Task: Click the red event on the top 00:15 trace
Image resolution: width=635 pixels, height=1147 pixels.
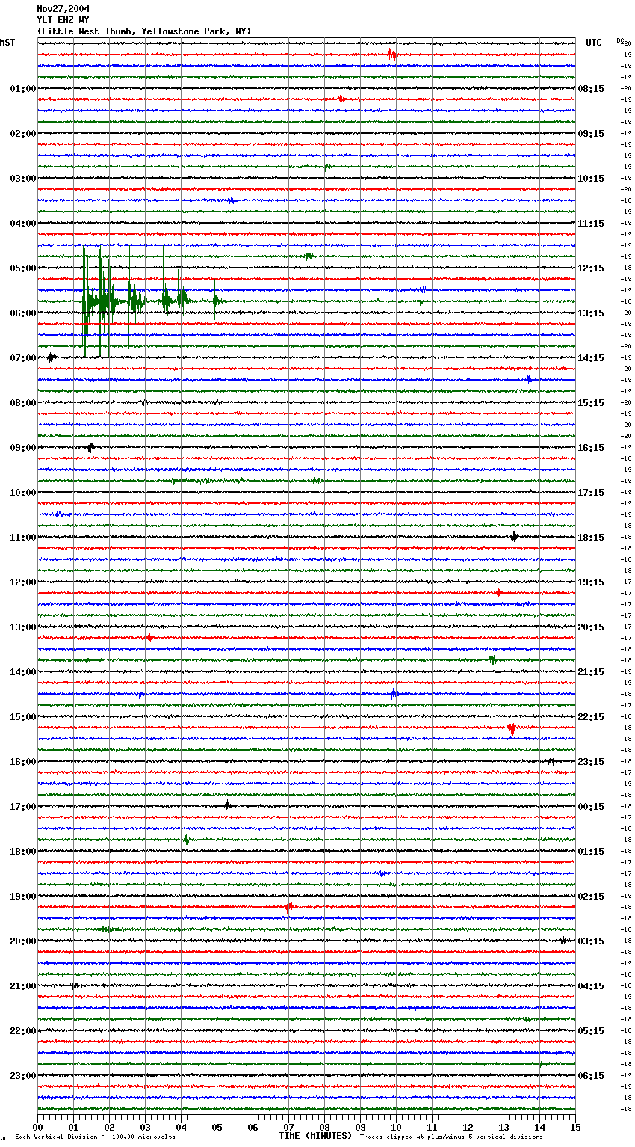Action: 391,54
